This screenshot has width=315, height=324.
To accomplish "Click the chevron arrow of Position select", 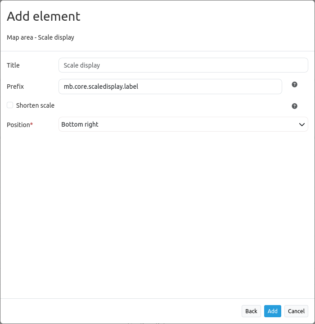I will [302, 124].
